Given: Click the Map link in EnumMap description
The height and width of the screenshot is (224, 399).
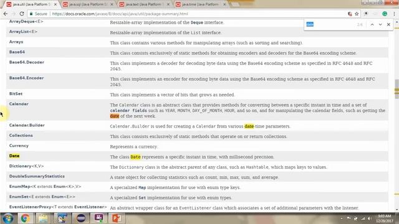Looking at the screenshot, I should coord(142,187).
